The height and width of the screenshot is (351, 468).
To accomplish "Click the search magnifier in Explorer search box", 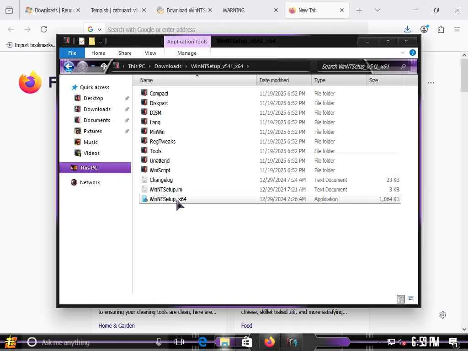I will click(403, 66).
